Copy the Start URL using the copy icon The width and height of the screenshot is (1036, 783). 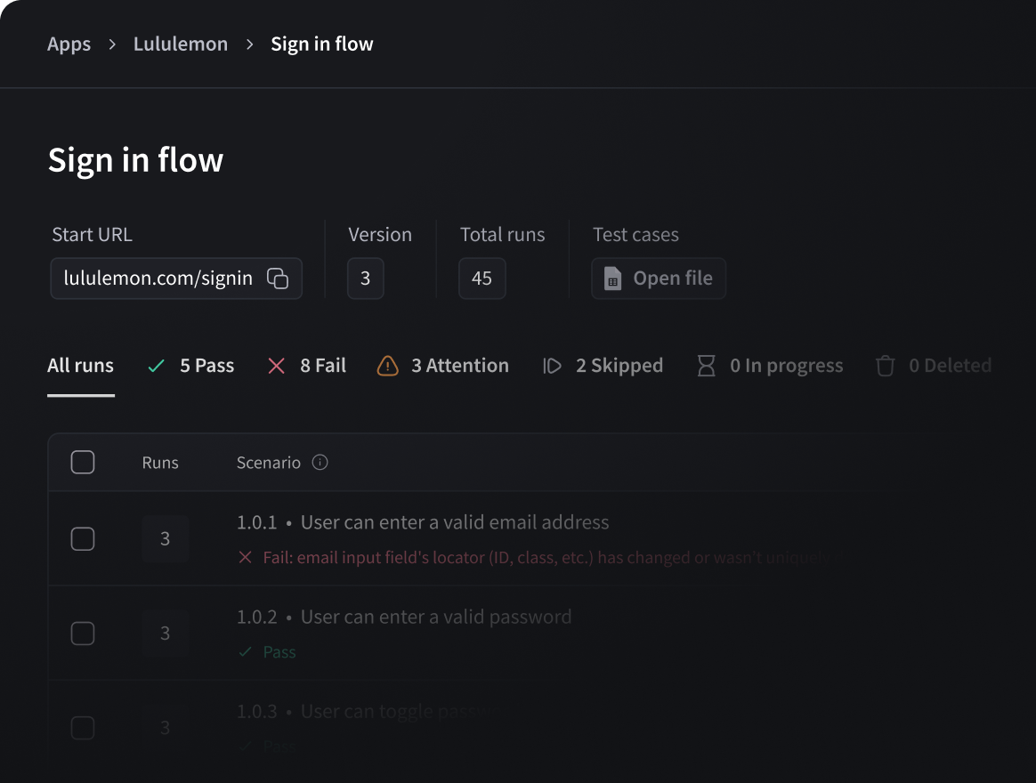278,278
